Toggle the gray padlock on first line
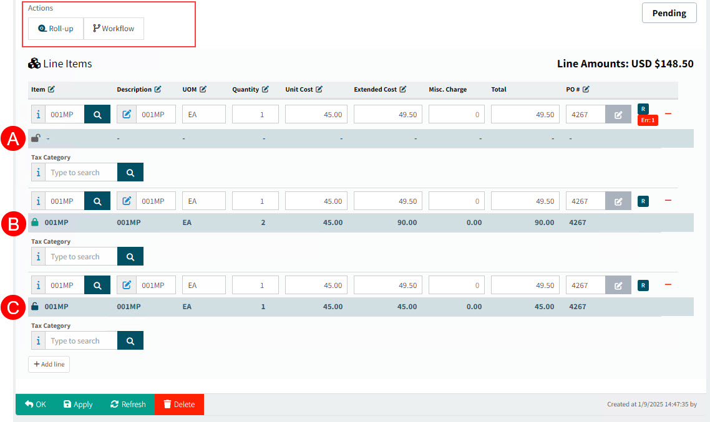710x422 pixels. 36,138
